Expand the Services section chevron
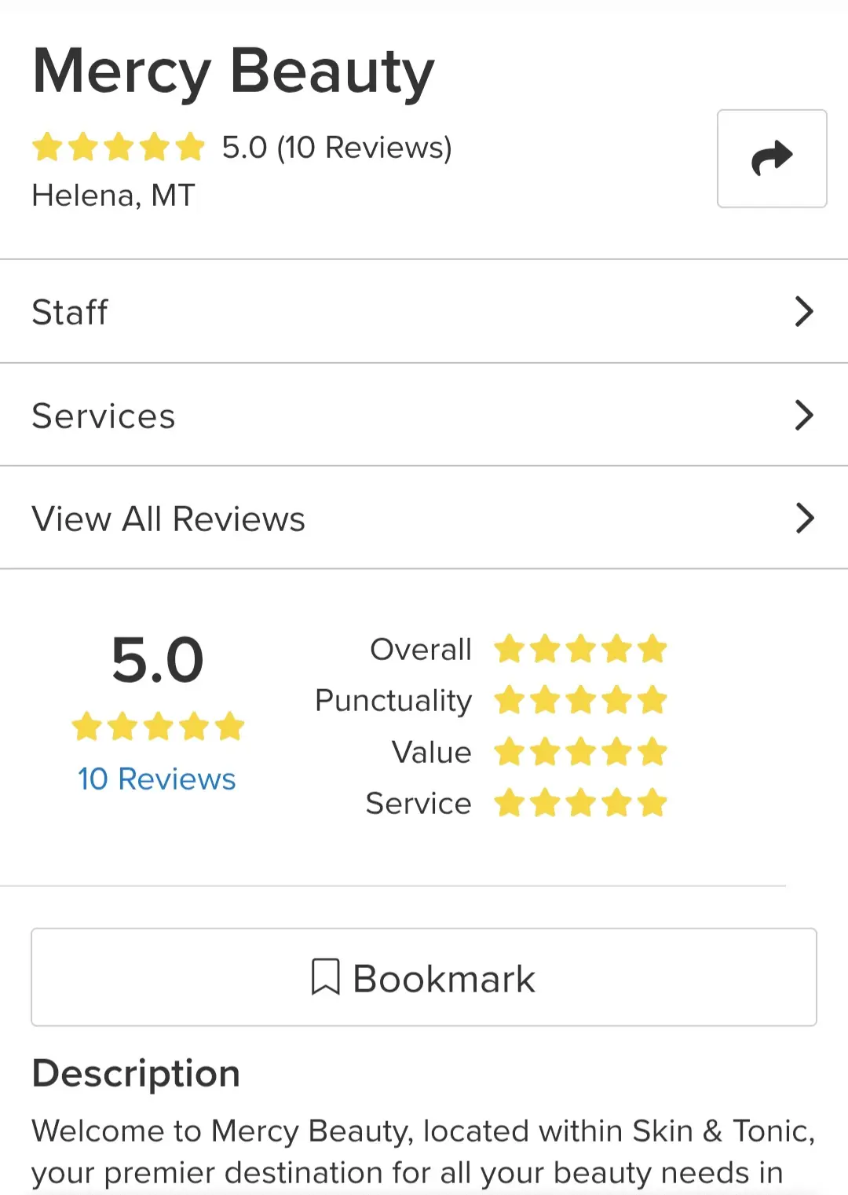This screenshot has height=1195, width=848. click(804, 416)
